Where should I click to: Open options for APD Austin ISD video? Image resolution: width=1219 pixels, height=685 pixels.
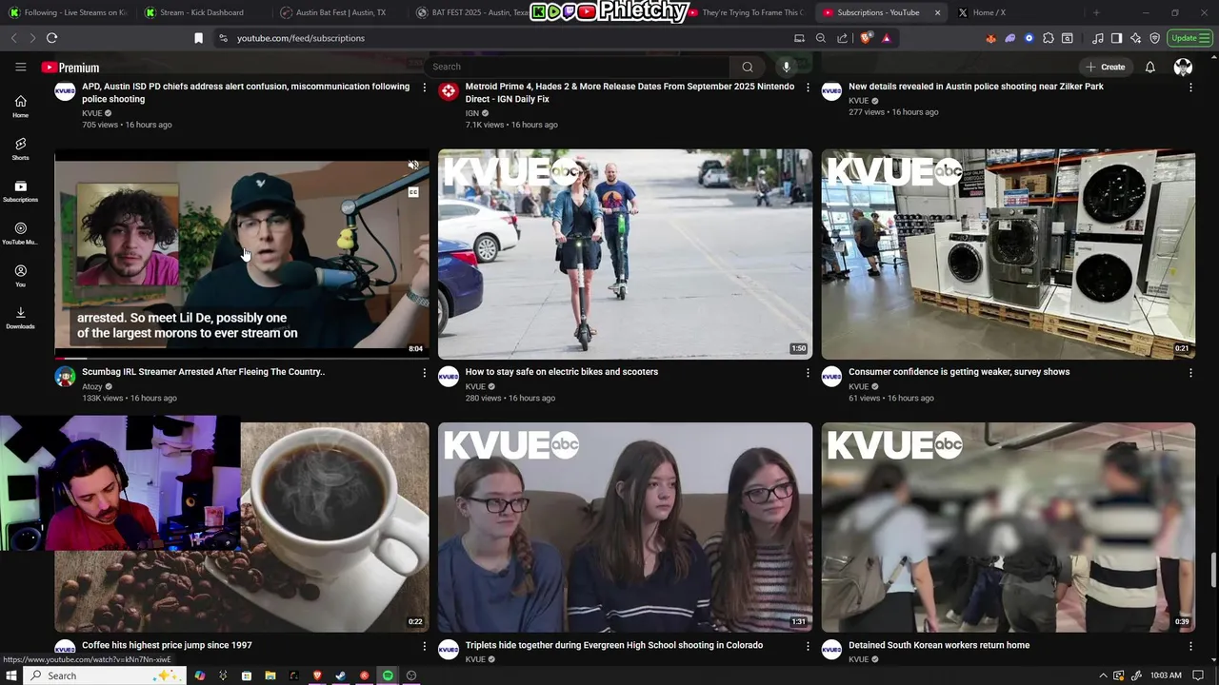point(424,88)
